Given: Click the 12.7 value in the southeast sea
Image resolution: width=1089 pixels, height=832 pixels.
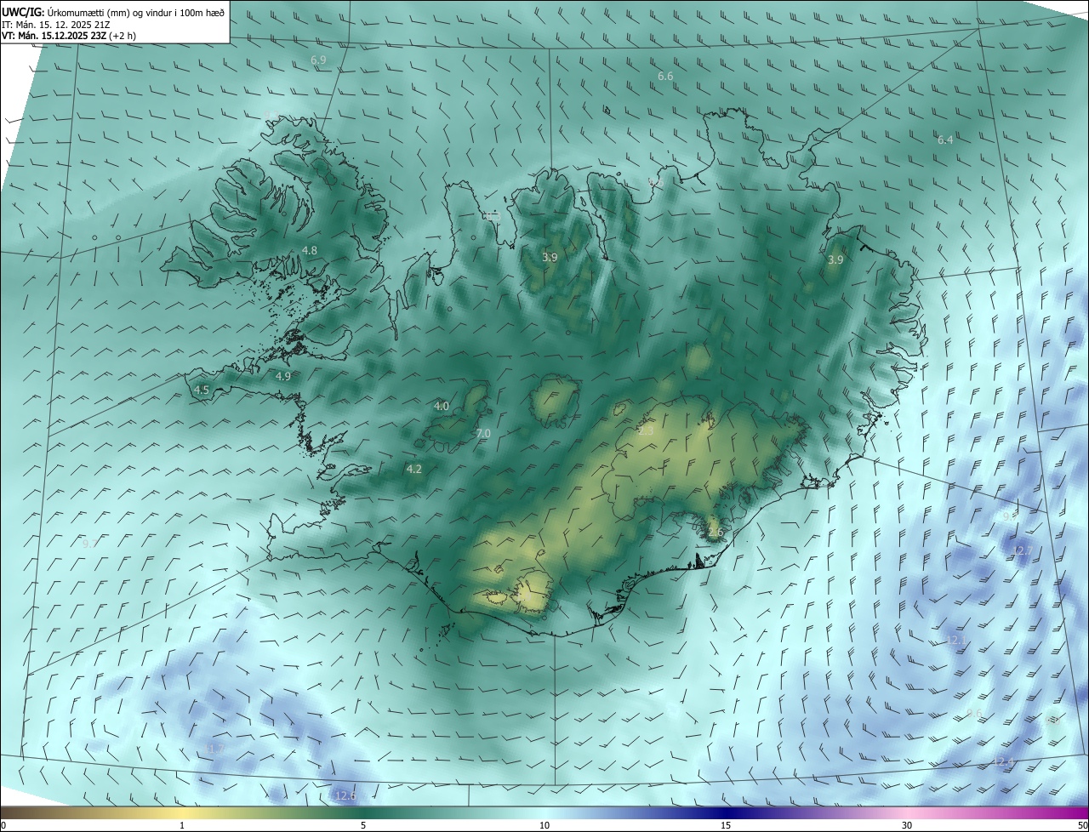Looking at the screenshot, I should [1022, 551].
